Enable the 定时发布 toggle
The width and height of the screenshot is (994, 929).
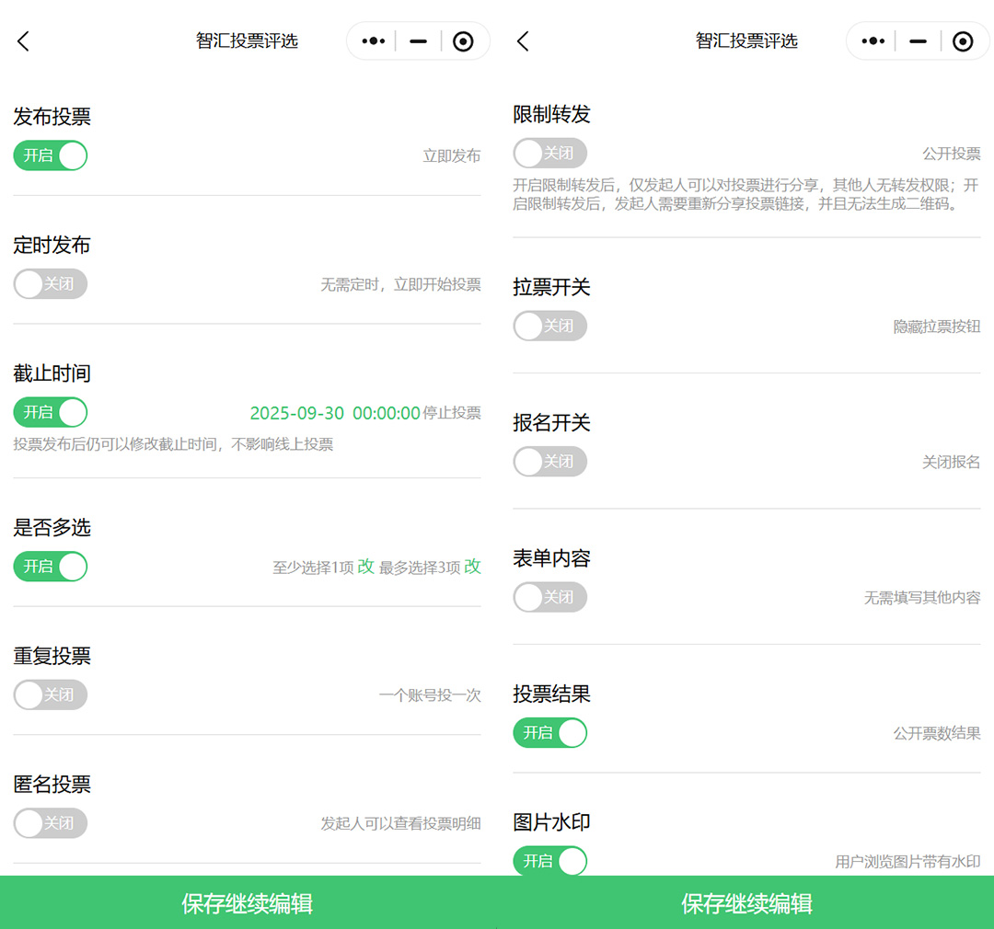pyautogui.click(x=51, y=284)
